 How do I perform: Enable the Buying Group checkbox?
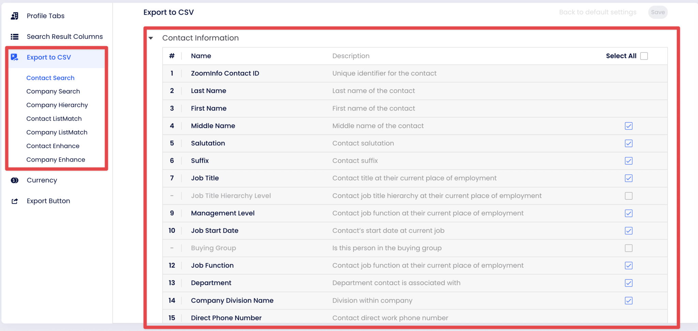point(629,248)
